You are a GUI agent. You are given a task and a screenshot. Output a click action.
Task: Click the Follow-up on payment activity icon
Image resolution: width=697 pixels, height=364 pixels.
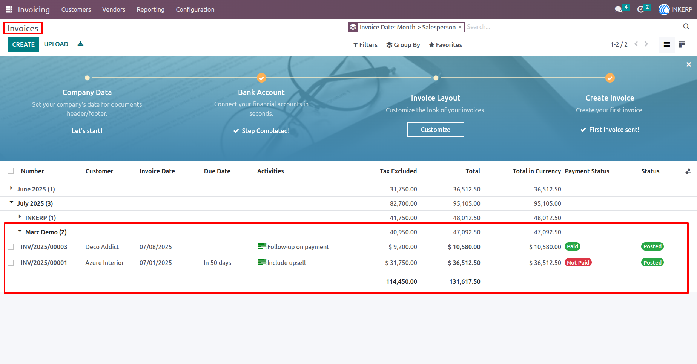click(262, 246)
